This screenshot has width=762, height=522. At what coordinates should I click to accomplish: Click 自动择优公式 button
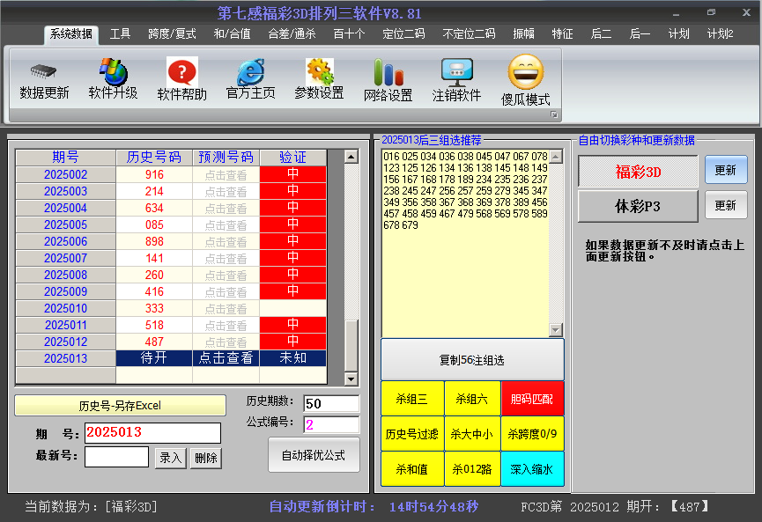click(314, 455)
